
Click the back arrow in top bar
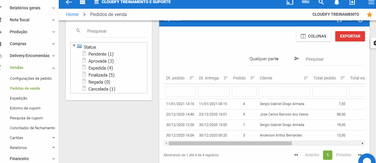[x=69, y=2]
